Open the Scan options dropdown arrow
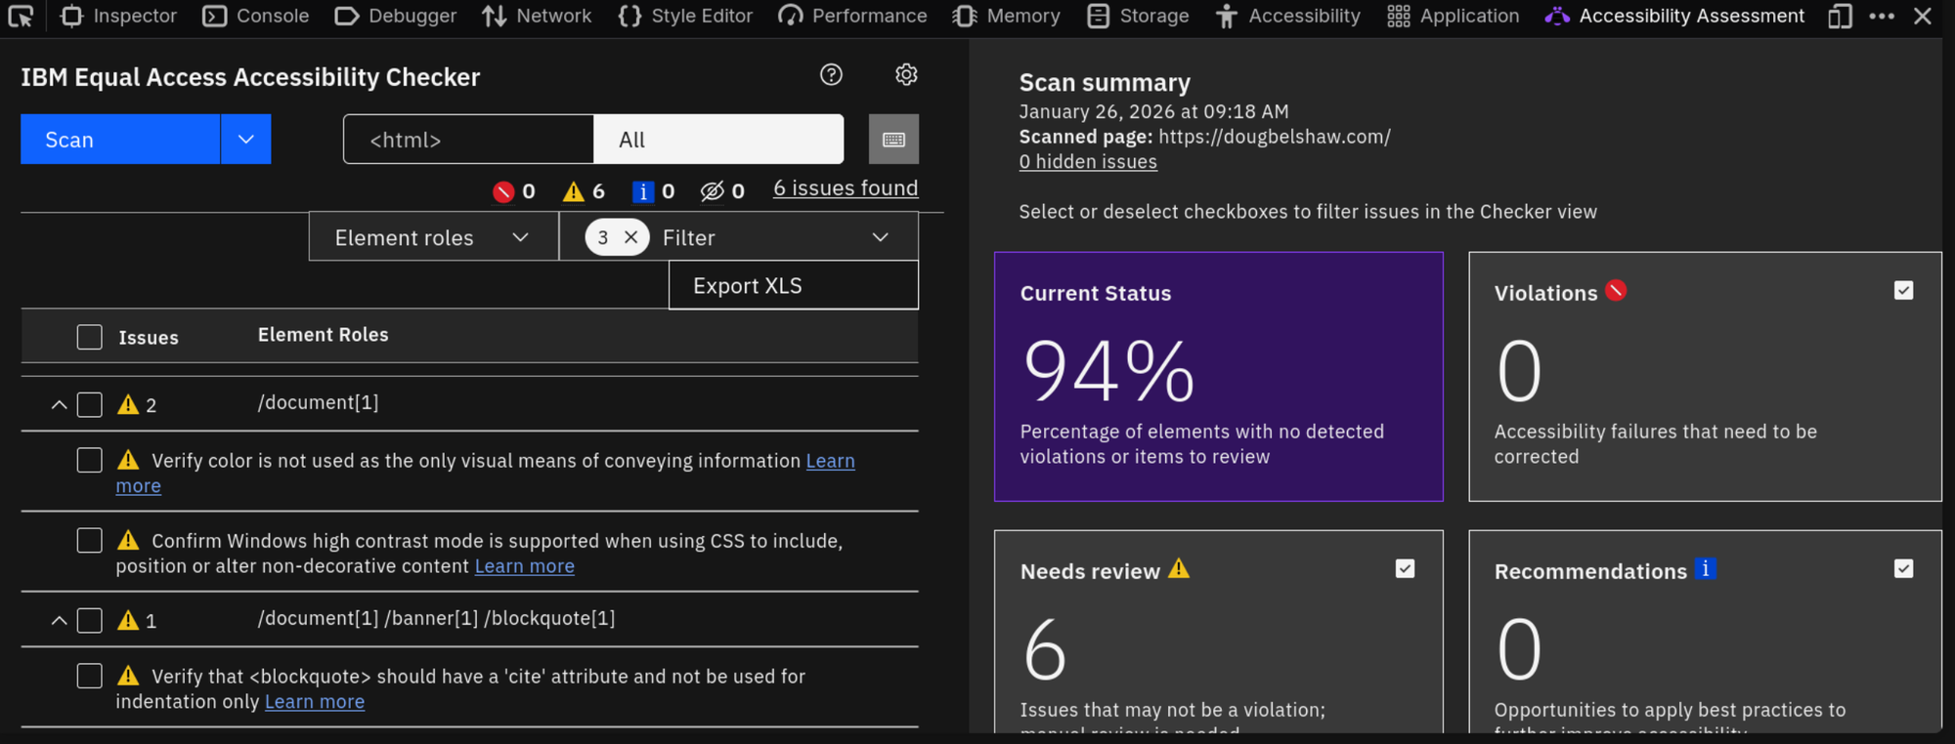1955x744 pixels. [246, 140]
